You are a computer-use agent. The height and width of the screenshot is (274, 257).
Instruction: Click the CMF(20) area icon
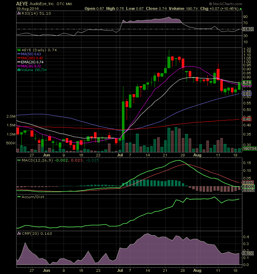[19, 234]
